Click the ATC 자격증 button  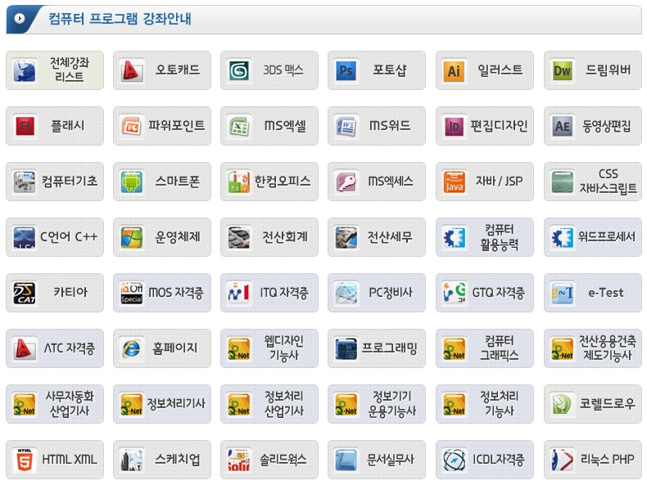tap(55, 348)
